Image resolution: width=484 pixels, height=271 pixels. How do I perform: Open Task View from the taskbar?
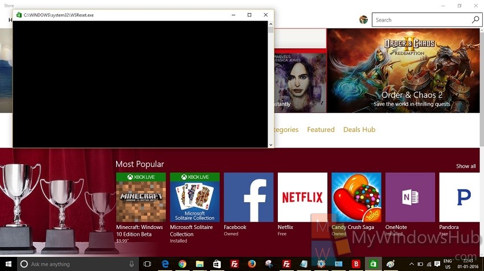(x=147, y=264)
